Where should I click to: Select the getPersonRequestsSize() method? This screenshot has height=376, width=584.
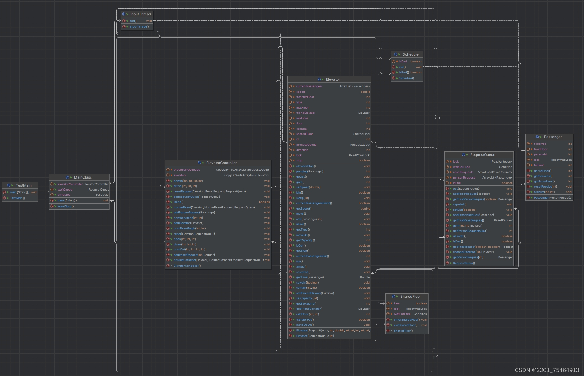[x=479, y=231]
